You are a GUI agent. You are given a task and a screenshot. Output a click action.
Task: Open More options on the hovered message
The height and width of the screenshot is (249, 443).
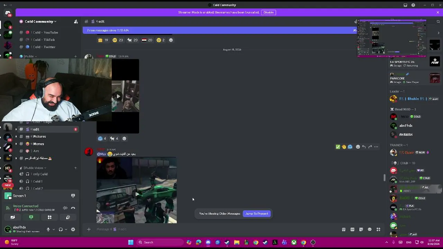point(376,147)
